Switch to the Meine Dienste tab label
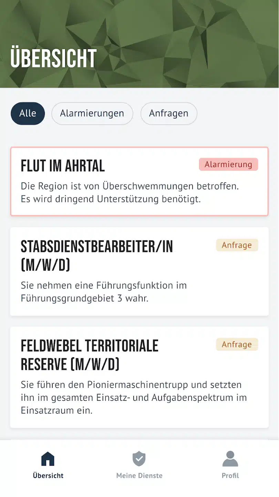The height and width of the screenshot is (497, 279). [x=139, y=476]
